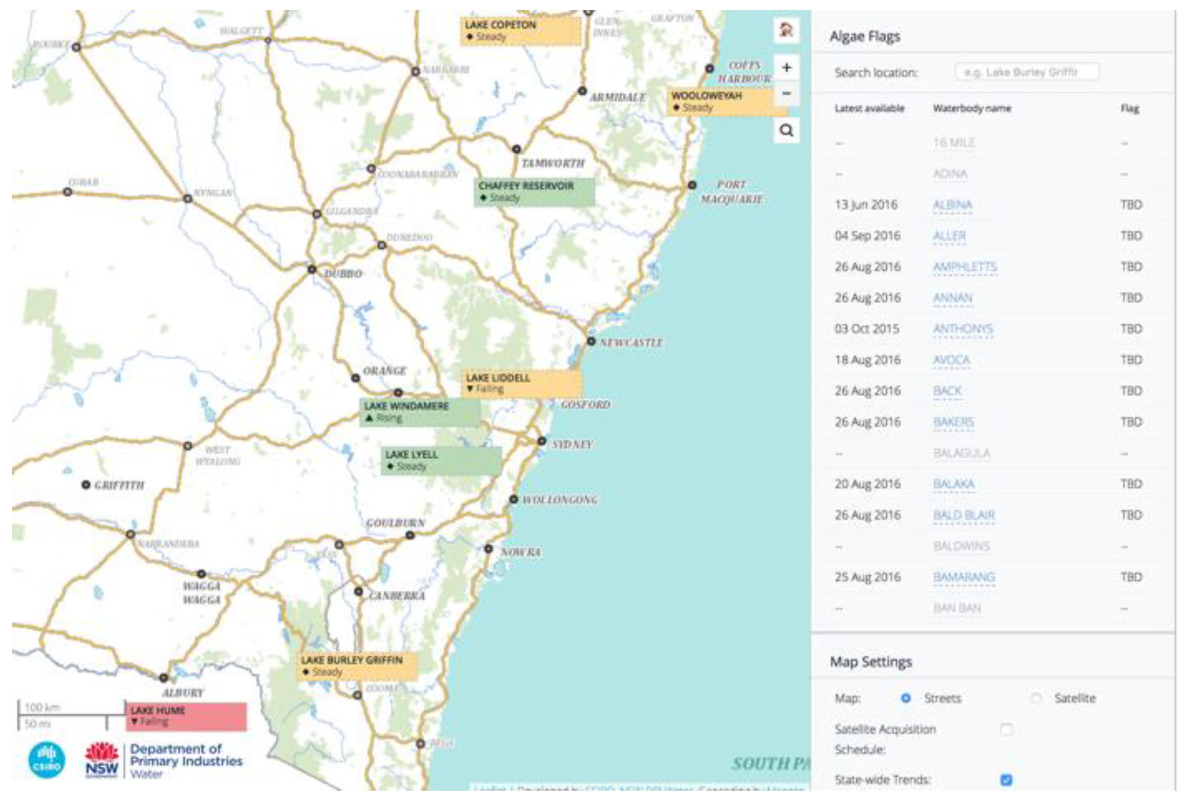Click the CSIRO logo

[47, 760]
